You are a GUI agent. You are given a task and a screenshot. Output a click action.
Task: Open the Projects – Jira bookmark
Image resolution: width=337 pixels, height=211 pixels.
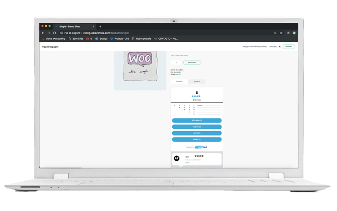tap(120, 39)
